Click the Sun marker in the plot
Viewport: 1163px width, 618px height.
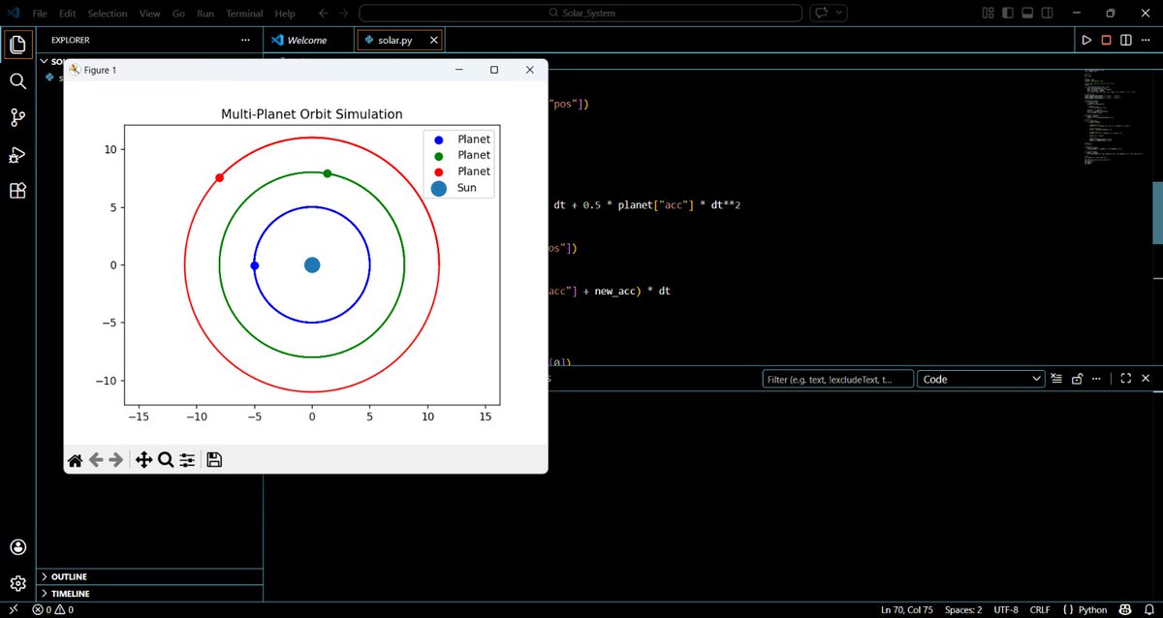pyautogui.click(x=312, y=264)
